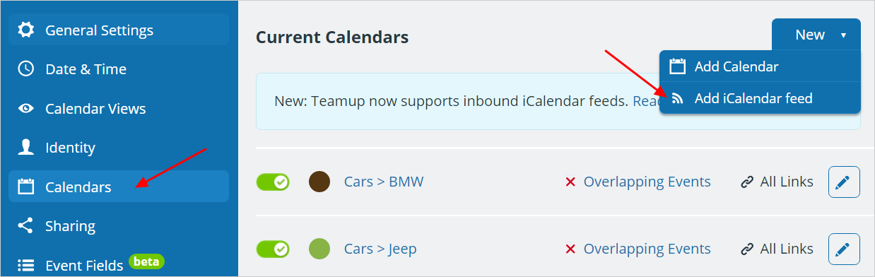Screen dimensions: 875x277
Task: Edit Cars > BMW with pencil icon
Action: [x=844, y=182]
